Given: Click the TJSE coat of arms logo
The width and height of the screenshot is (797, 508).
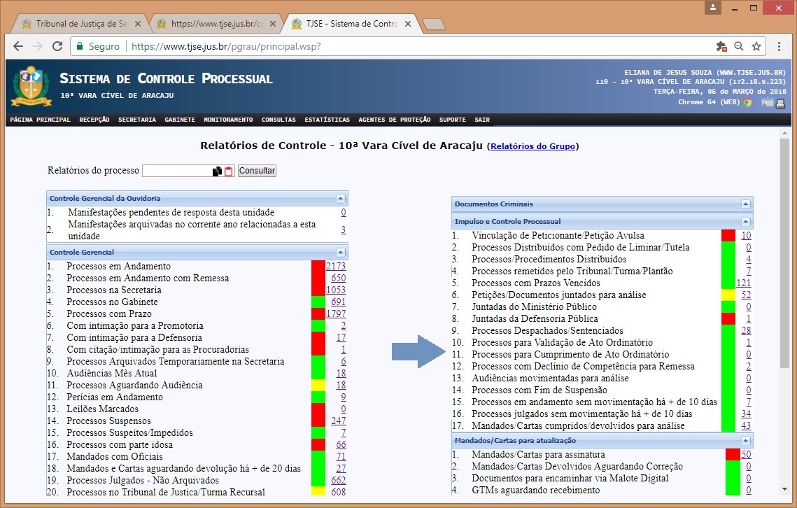Looking at the screenshot, I should pos(31,85).
